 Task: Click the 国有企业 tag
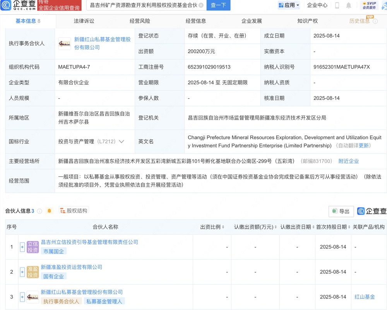[53, 277]
